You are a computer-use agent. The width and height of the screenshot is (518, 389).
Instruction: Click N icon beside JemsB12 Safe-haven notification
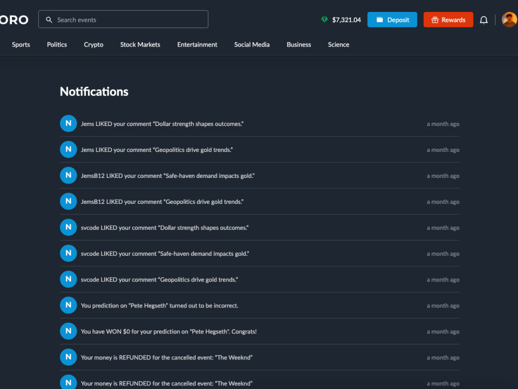tap(68, 175)
